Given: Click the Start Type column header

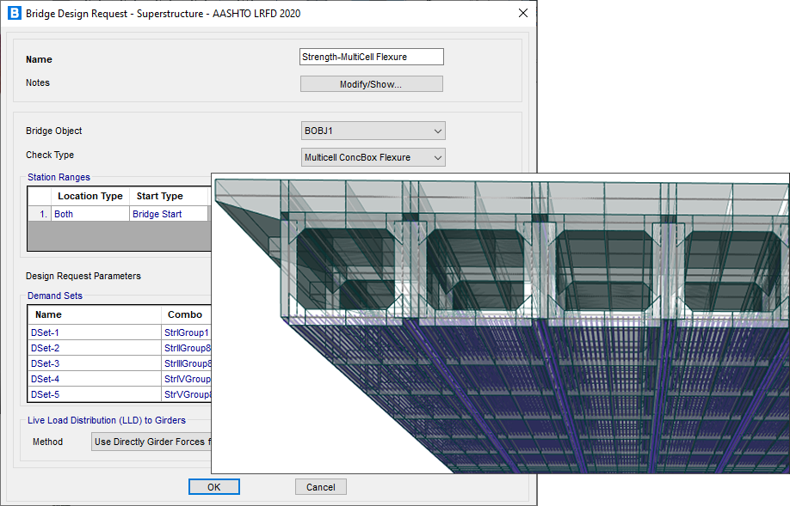Looking at the screenshot, I should click(160, 197).
